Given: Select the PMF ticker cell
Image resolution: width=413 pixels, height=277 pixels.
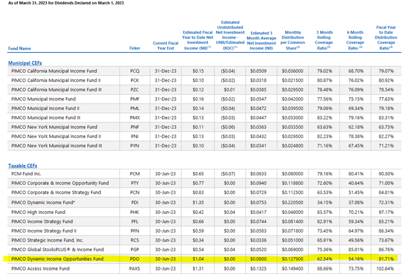Looking at the screenshot, I should pos(135,99).
